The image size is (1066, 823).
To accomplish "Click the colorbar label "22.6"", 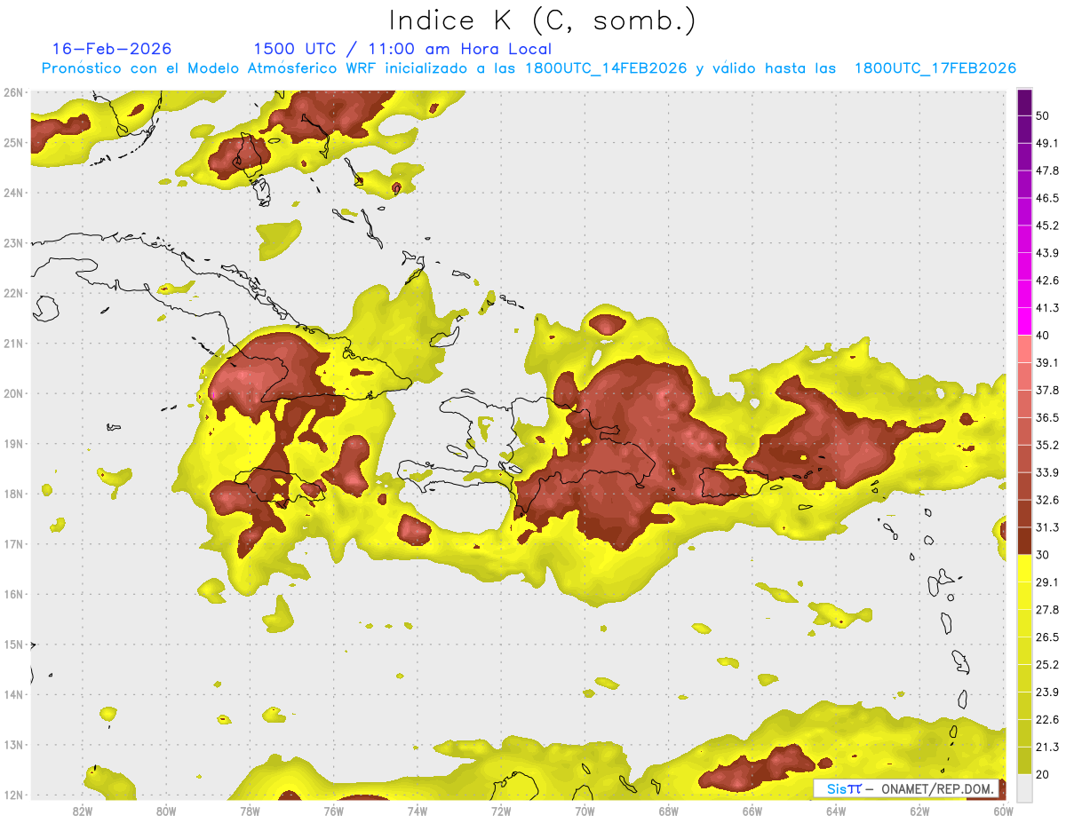I will tap(1046, 720).
